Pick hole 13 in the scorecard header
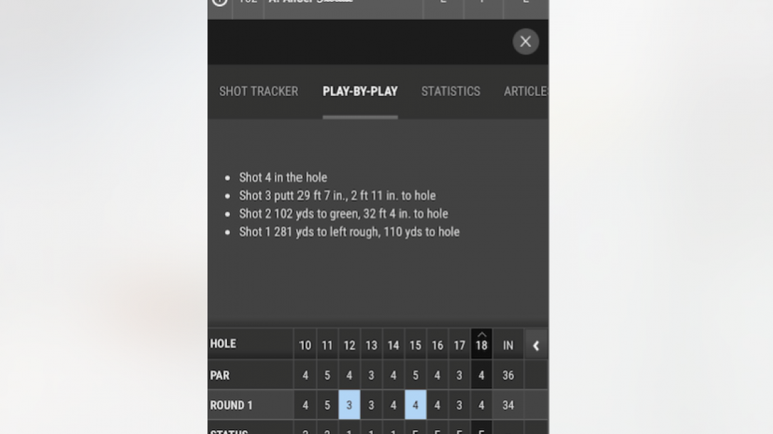Image resolution: width=773 pixels, height=434 pixels. 371,345
